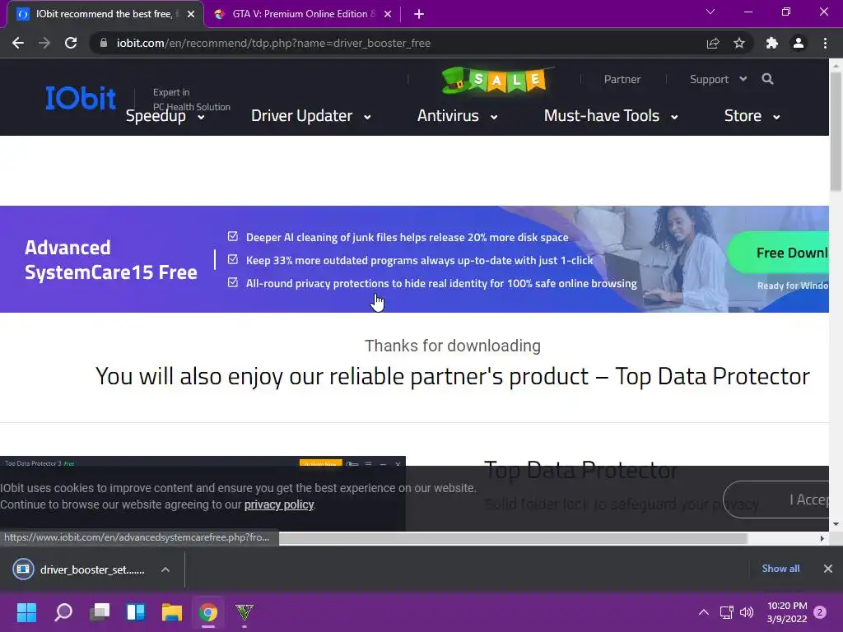
Task: Close the IObit recommend tab
Action: (191, 14)
